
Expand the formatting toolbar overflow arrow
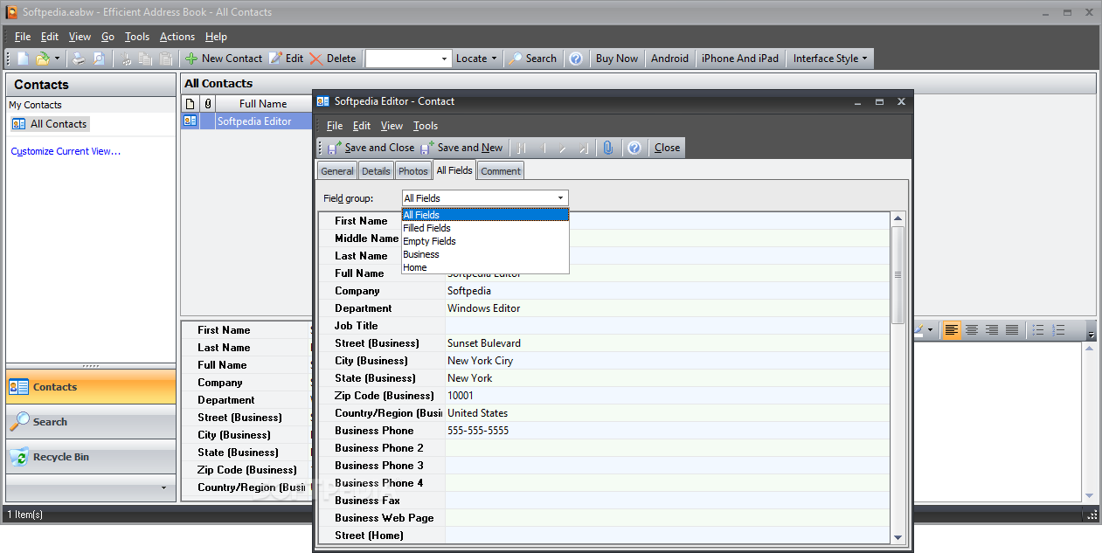click(1091, 333)
